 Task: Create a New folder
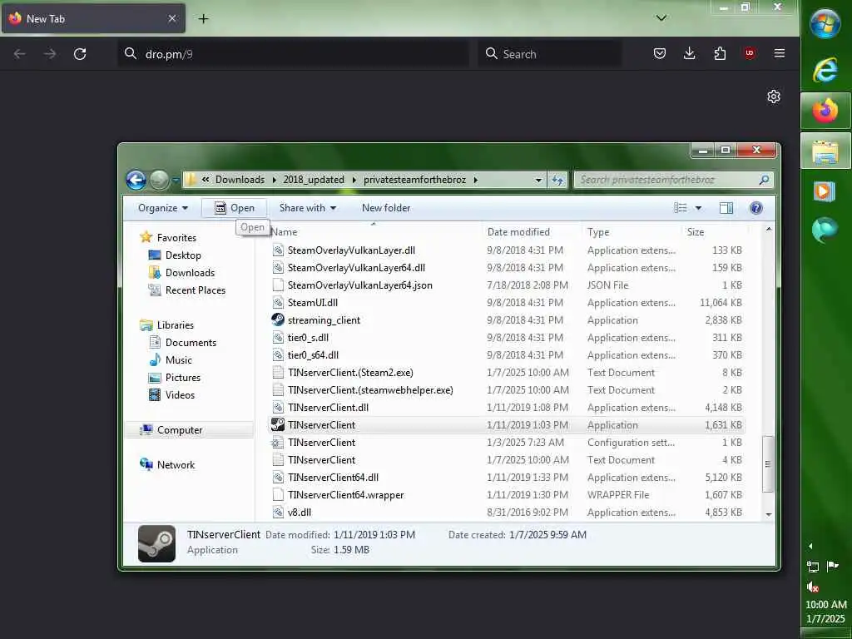coord(386,208)
